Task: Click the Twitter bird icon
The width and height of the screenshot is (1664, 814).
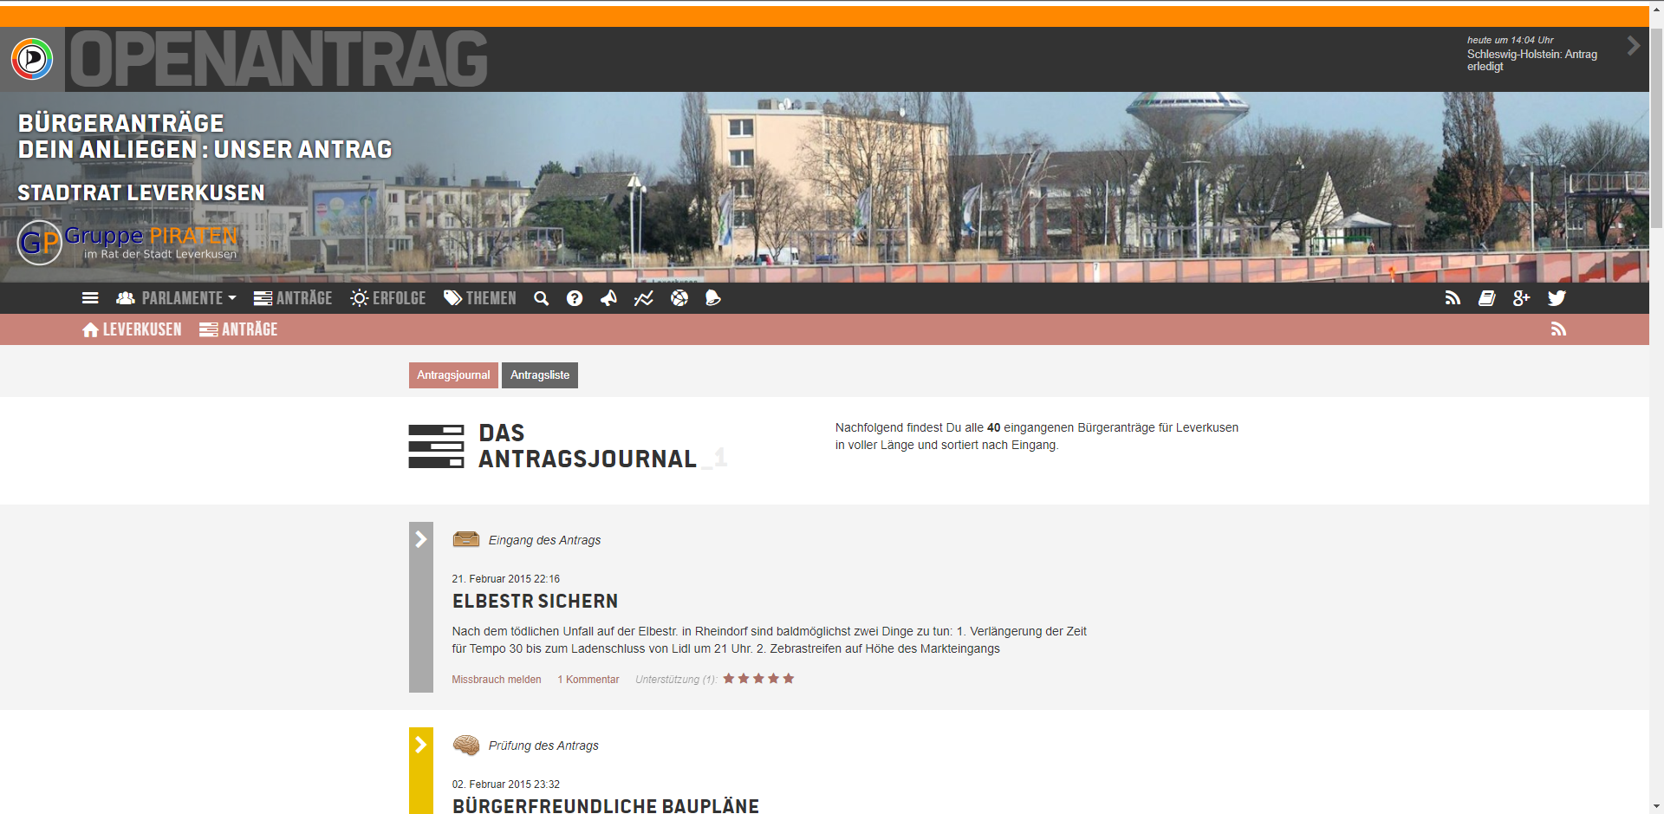Action: click(x=1557, y=298)
